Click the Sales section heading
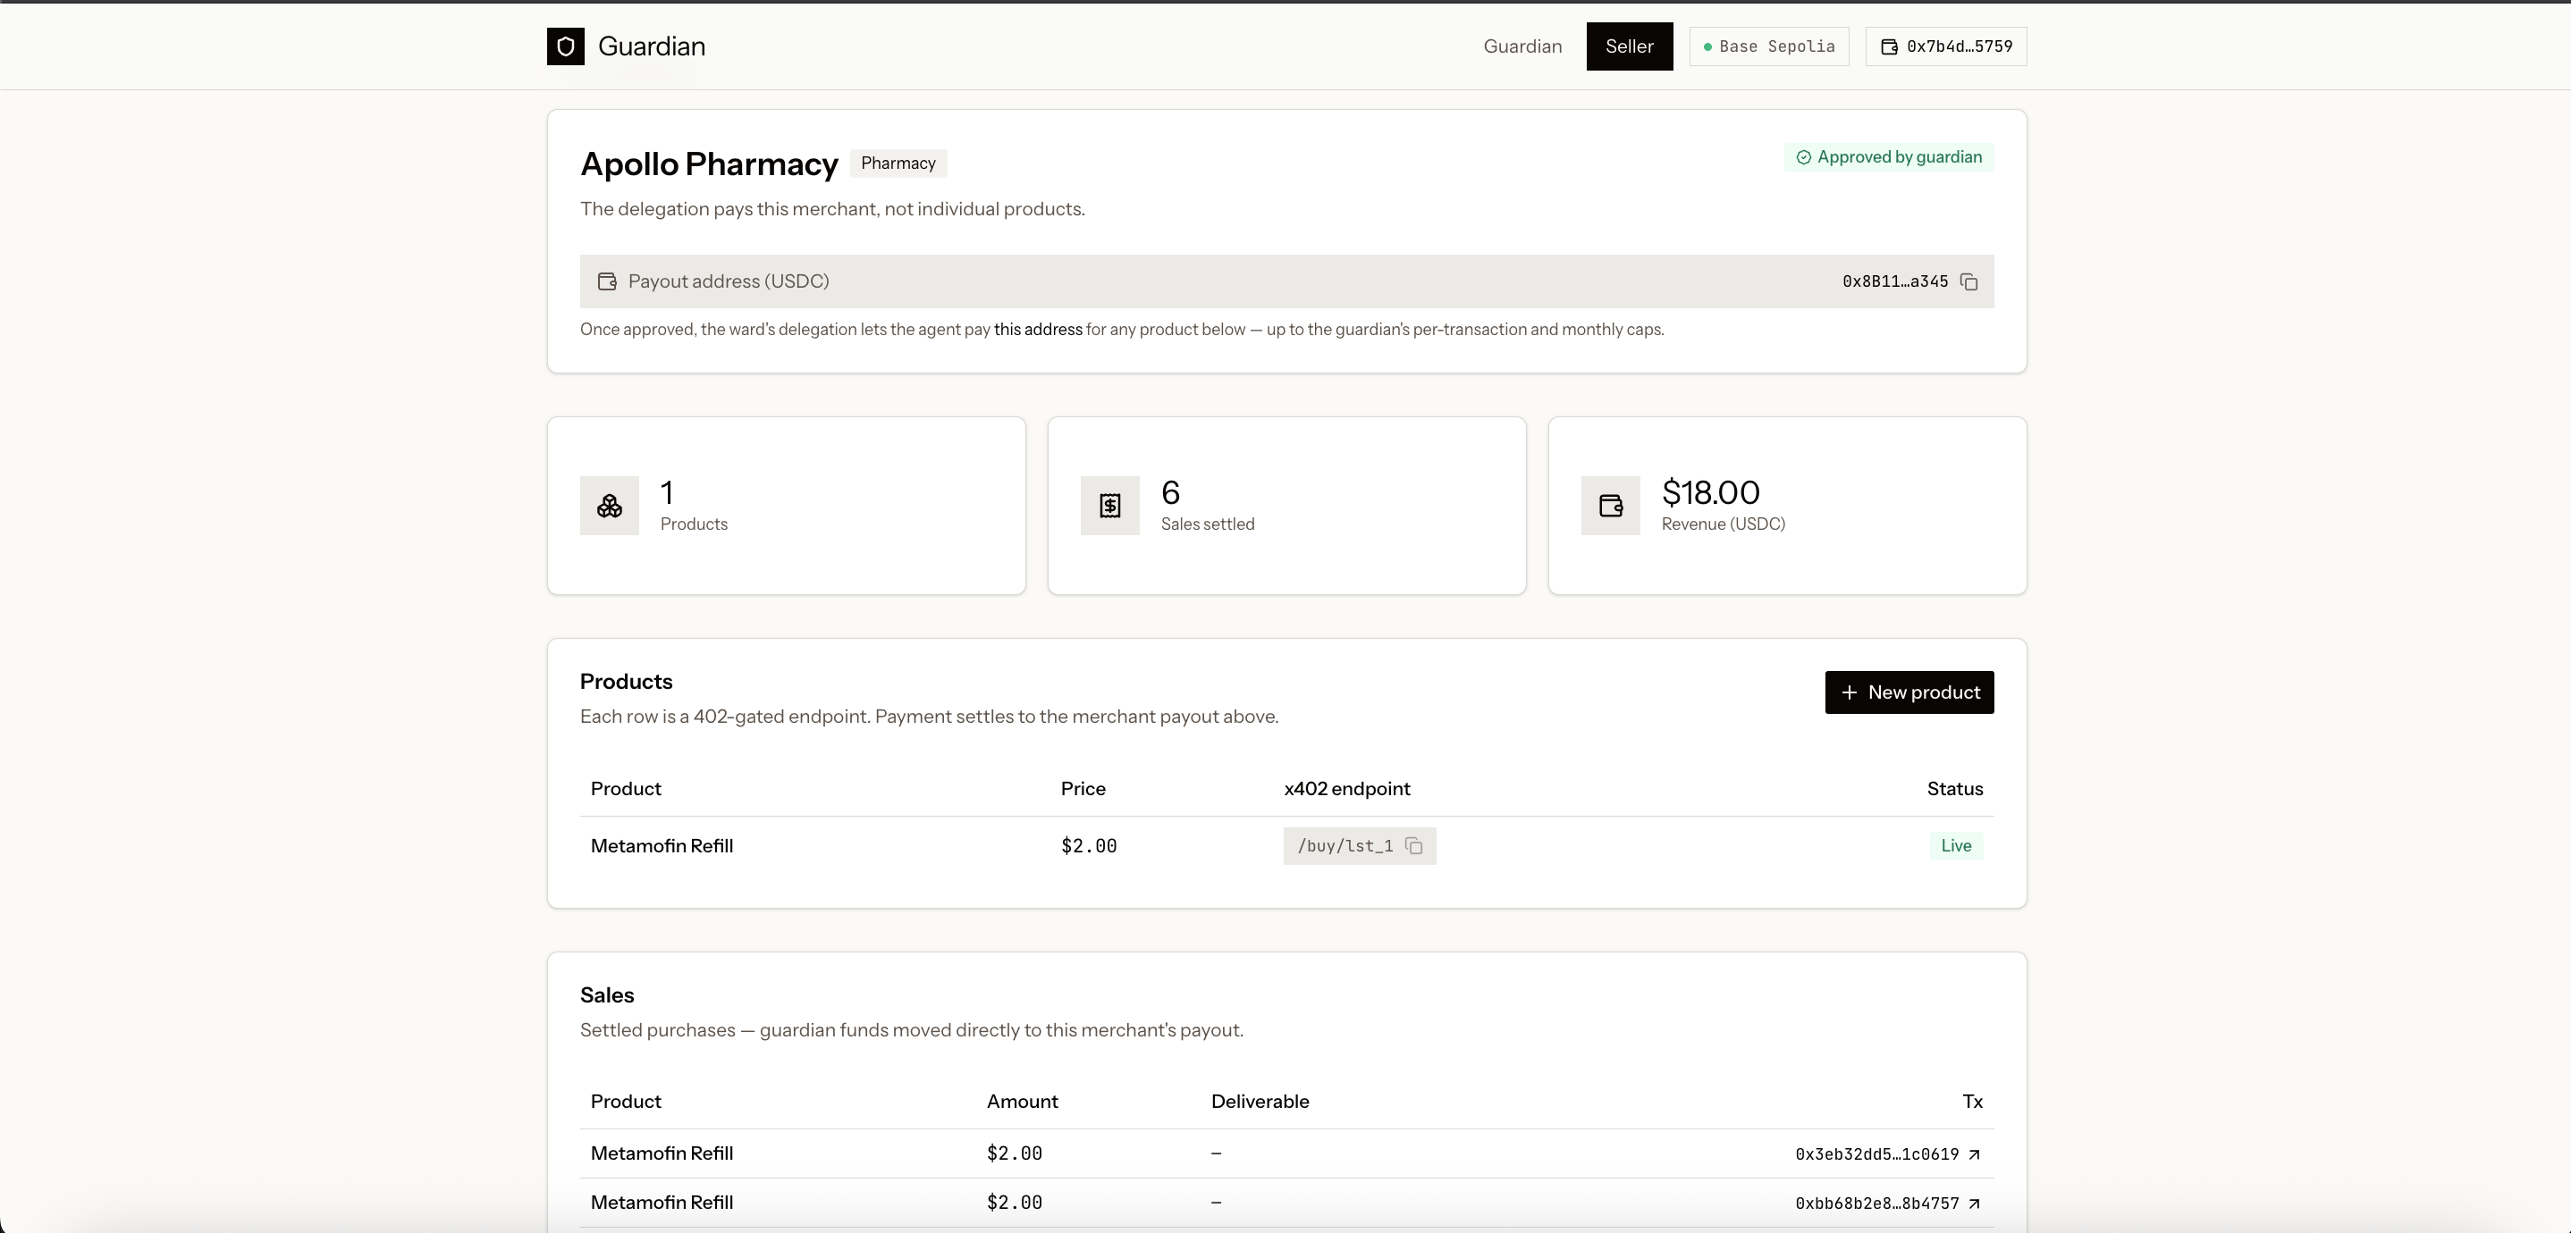 (607, 995)
